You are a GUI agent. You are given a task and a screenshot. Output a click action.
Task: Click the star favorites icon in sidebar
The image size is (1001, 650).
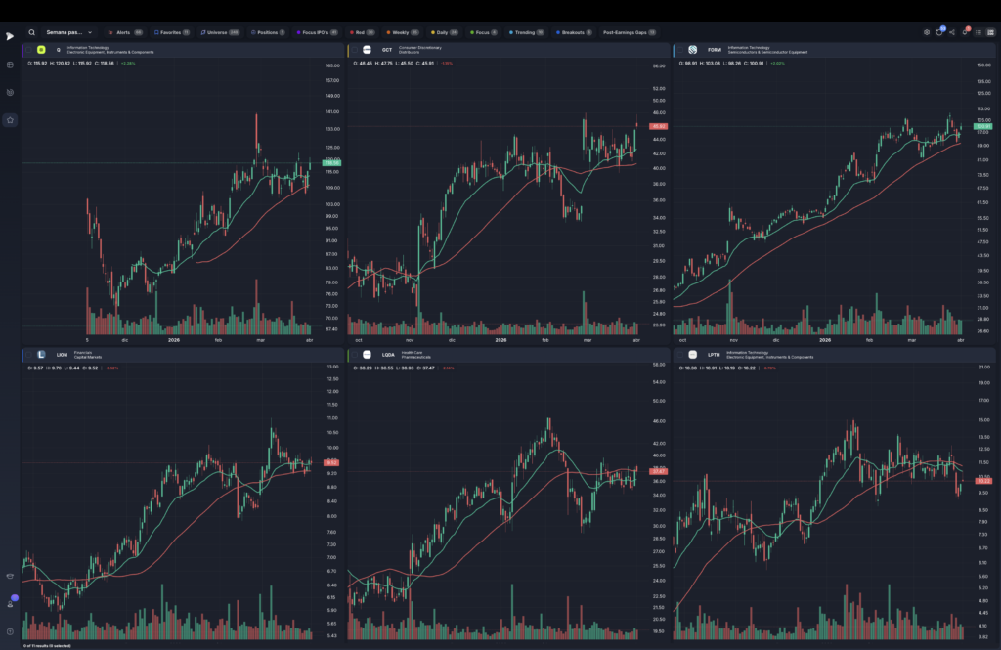coord(10,120)
